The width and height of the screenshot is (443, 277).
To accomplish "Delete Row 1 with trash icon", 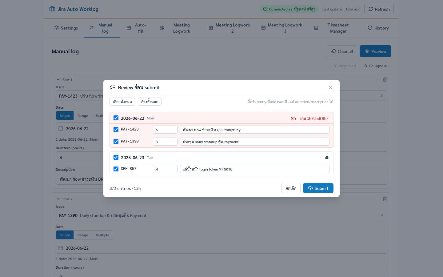I will pos(385,79).
